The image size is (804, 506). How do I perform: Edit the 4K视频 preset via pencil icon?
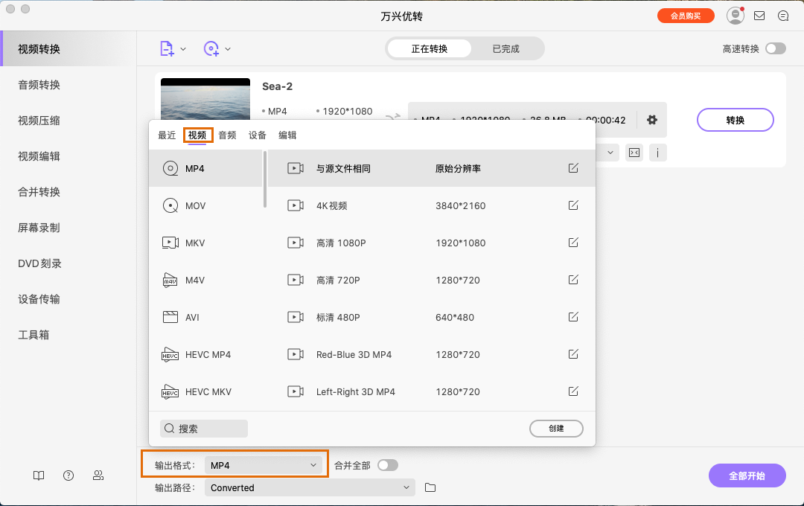click(x=572, y=205)
